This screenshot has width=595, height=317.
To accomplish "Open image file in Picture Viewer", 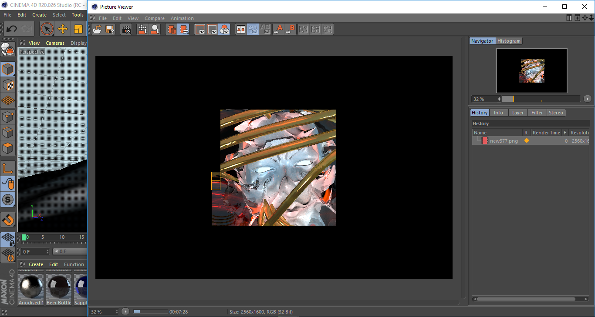I will 97,29.
